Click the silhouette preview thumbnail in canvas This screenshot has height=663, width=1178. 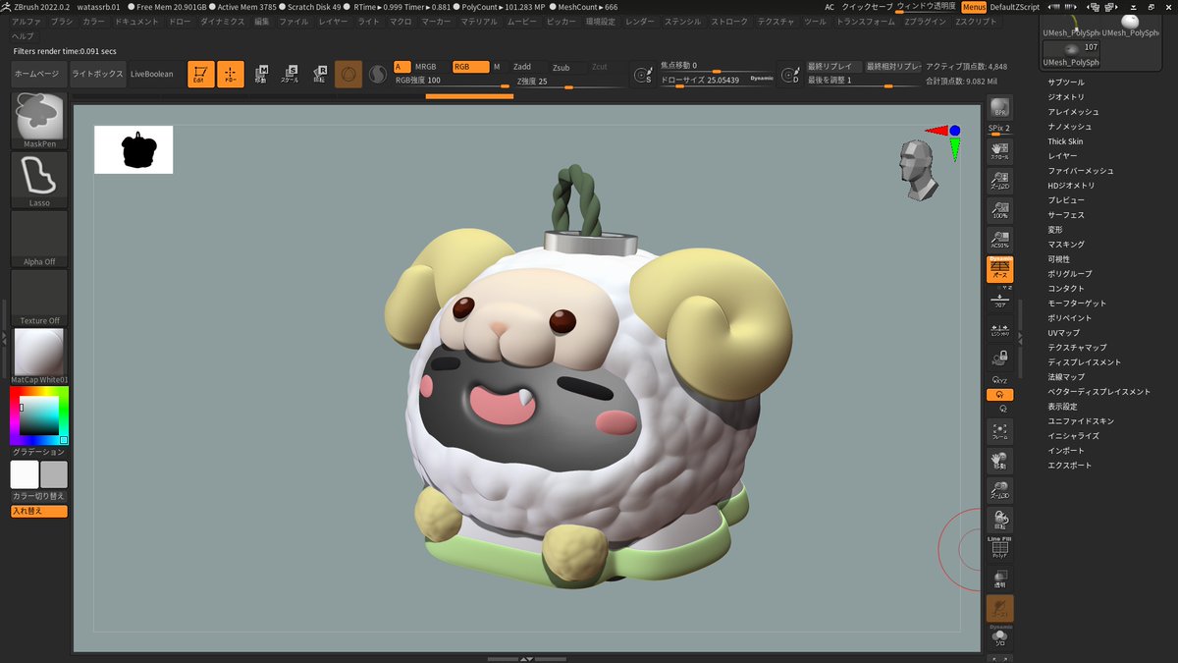click(x=134, y=149)
